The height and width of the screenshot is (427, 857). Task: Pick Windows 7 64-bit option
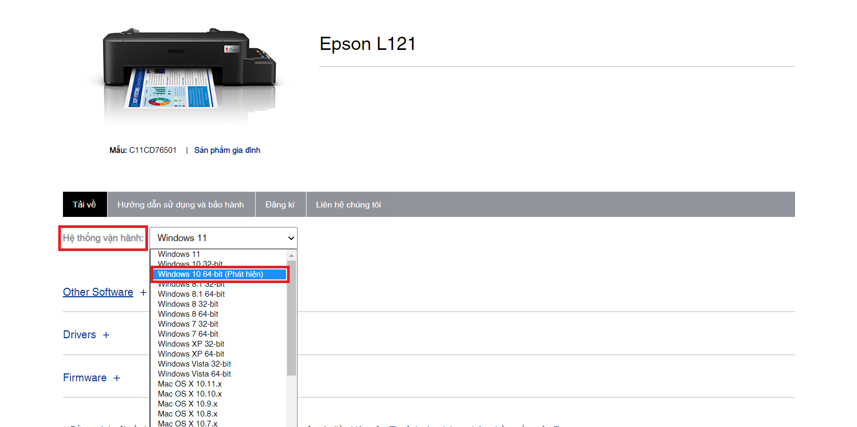(218, 334)
